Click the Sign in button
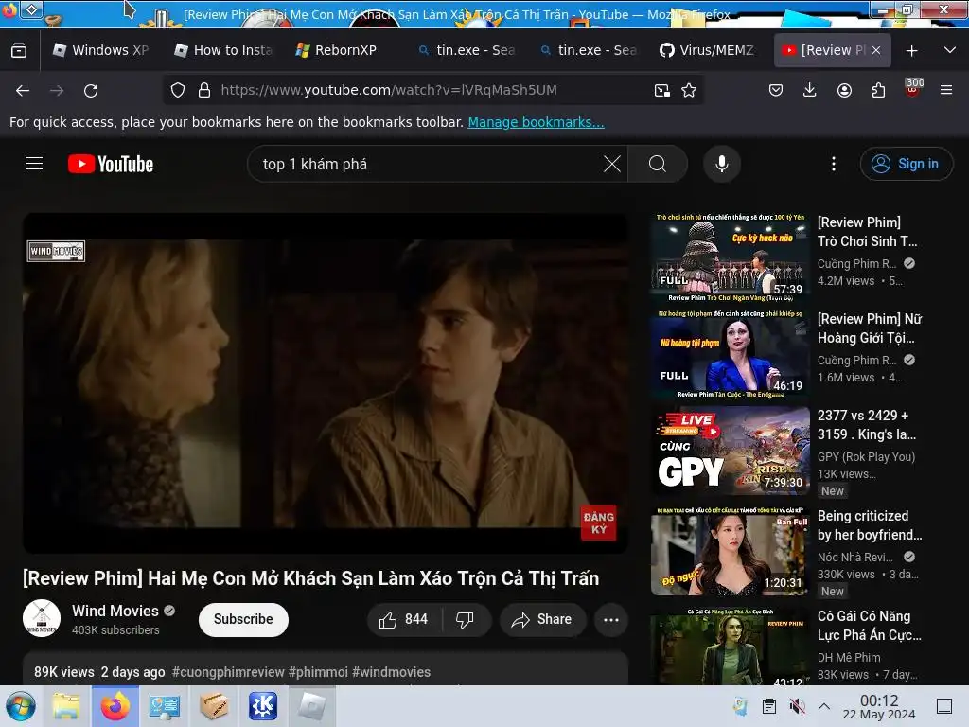Screen dimensions: 969x727 tap(906, 164)
